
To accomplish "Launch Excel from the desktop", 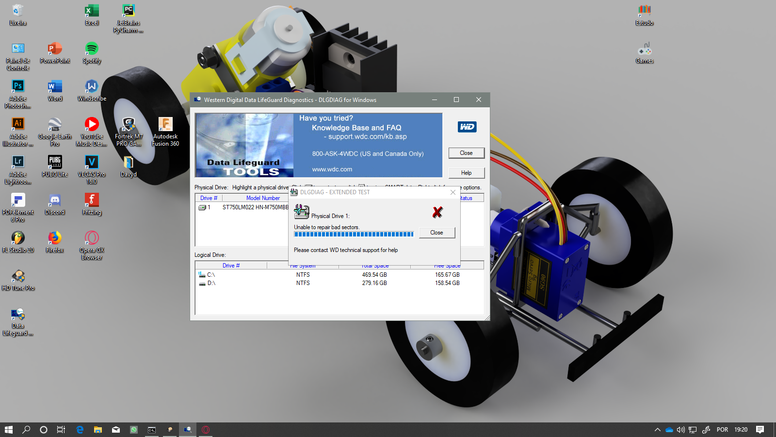I will 92,15.
